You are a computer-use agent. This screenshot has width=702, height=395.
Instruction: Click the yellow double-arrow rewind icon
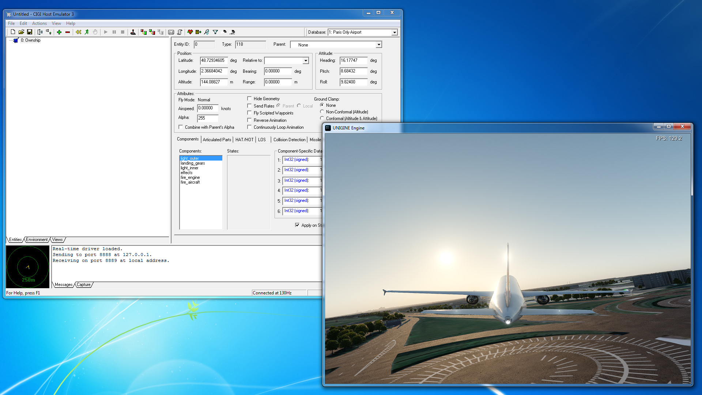tap(78, 32)
